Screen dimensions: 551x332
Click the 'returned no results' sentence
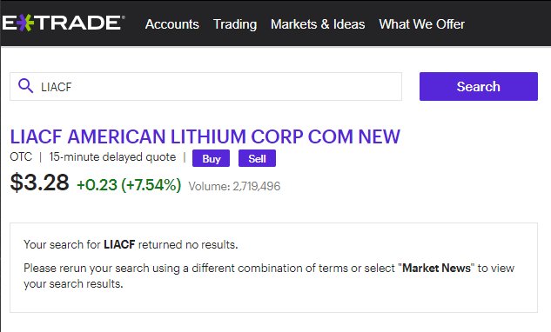131,244
